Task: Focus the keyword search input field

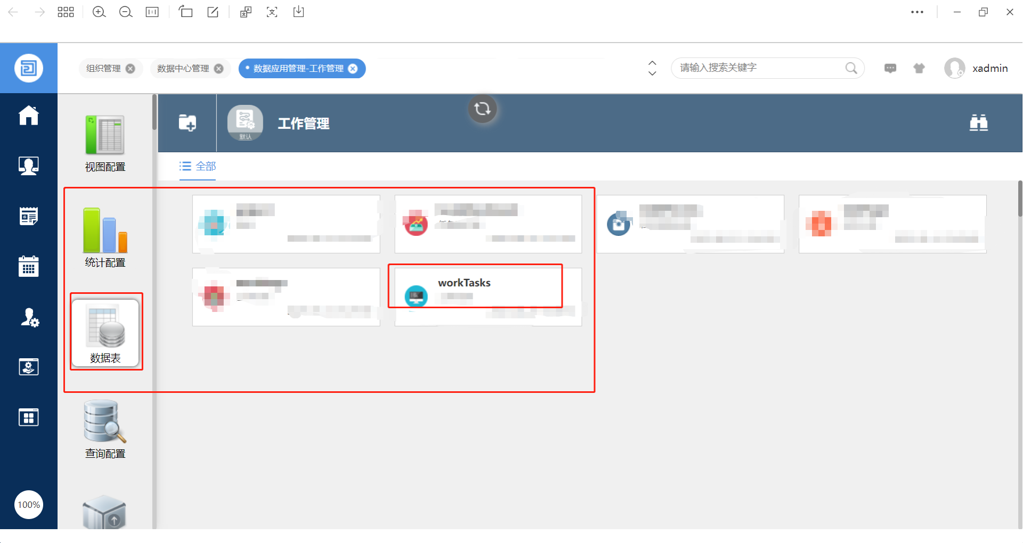Action: coord(767,68)
